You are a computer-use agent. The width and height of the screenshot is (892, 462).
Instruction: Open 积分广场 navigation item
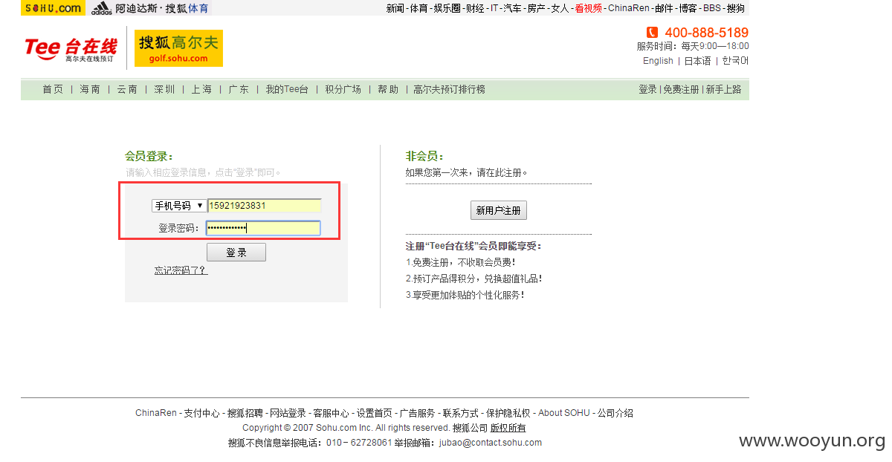343,89
